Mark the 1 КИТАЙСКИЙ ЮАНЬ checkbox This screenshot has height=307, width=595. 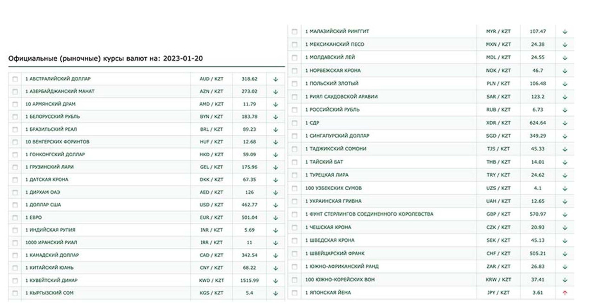pos(15,268)
